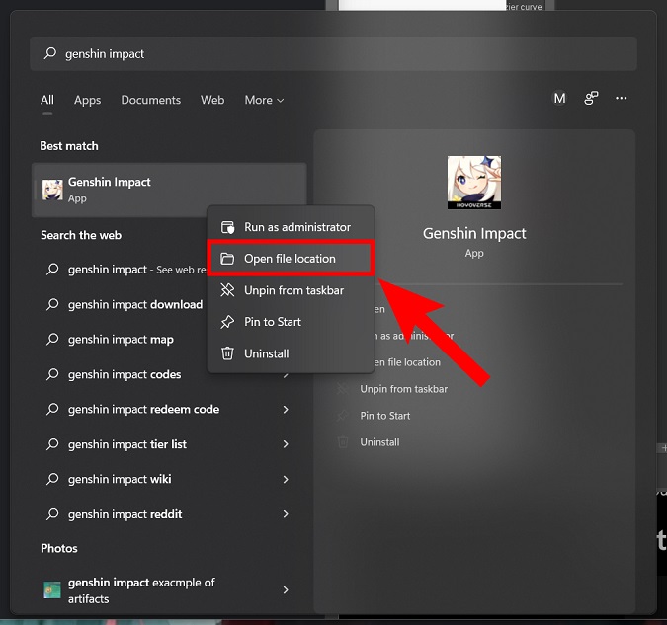Click trash icon beside Uninstall in details pane
The image size is (667, 625).
pos(343,442)
